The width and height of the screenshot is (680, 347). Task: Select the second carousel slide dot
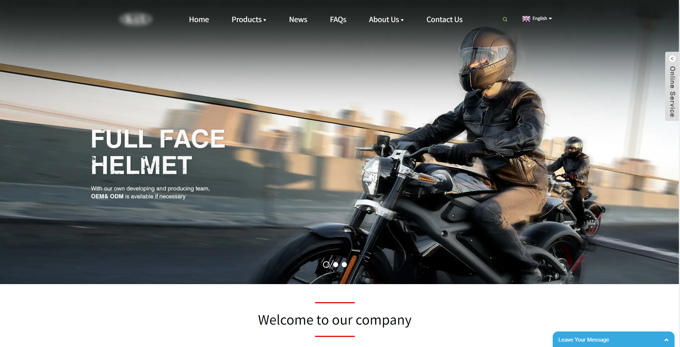click(336, 265)
